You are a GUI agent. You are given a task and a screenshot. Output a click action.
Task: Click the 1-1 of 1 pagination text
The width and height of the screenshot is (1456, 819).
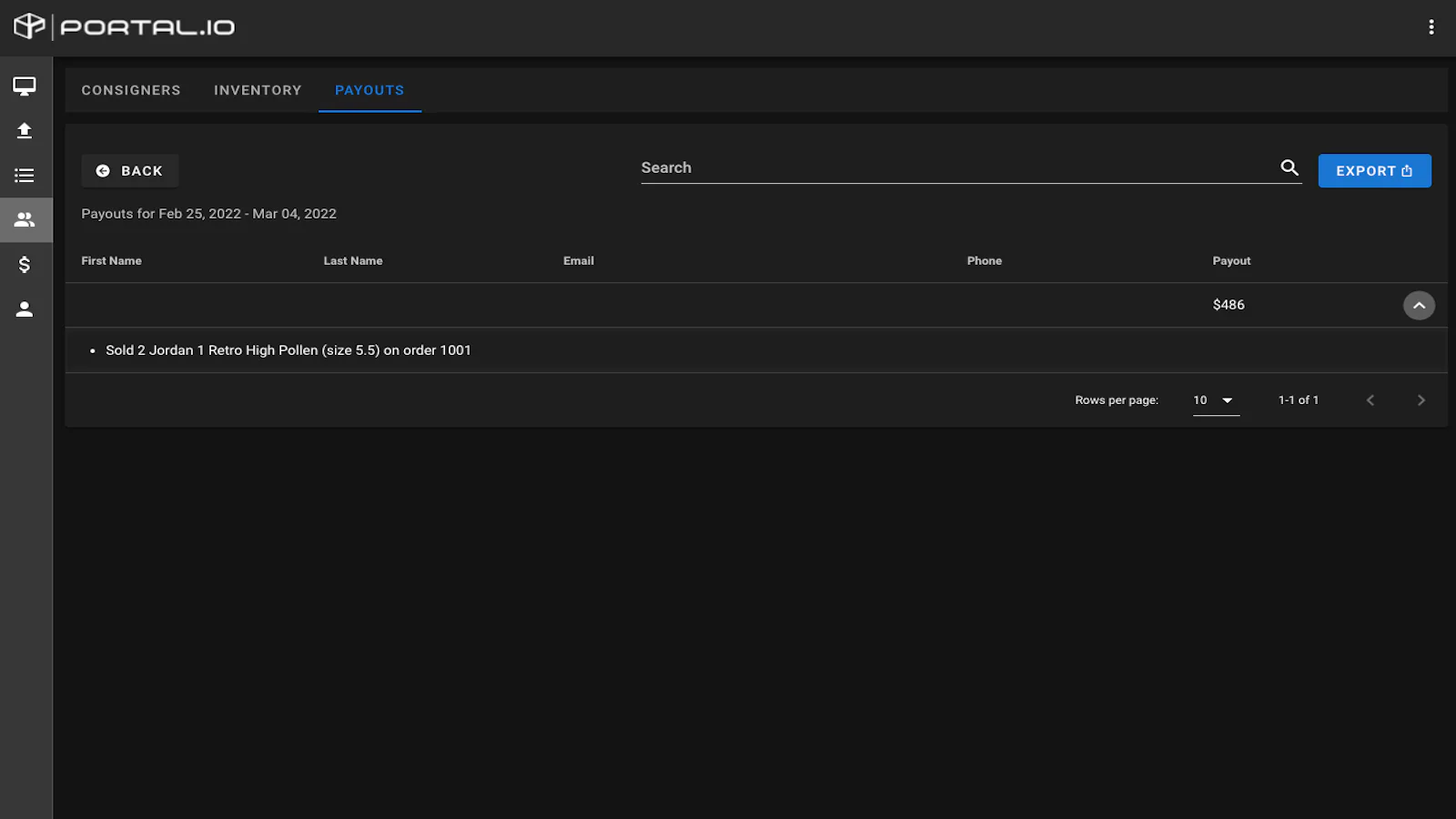[x=1299, y=400]
